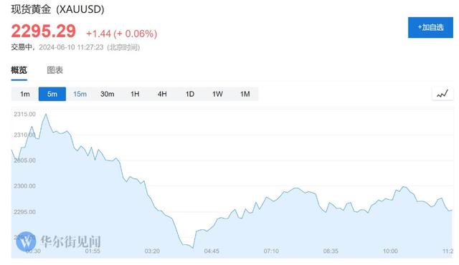Switch to the 图表 chart tab

tap(55, 70)
